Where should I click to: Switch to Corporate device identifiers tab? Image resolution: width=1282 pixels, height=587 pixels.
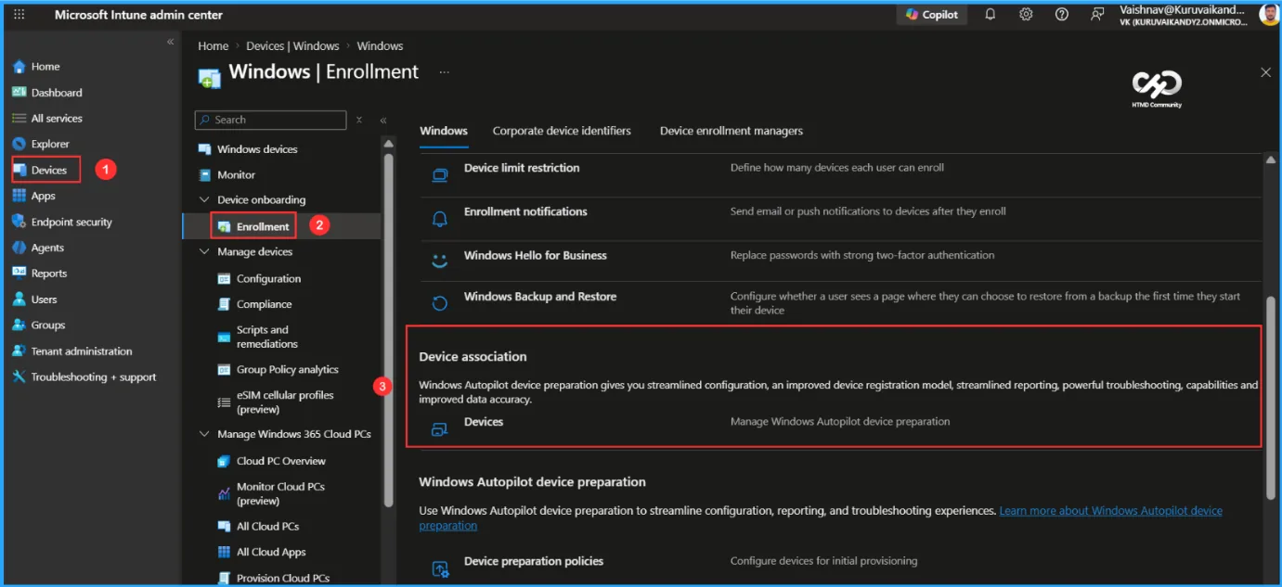(562, 131)
